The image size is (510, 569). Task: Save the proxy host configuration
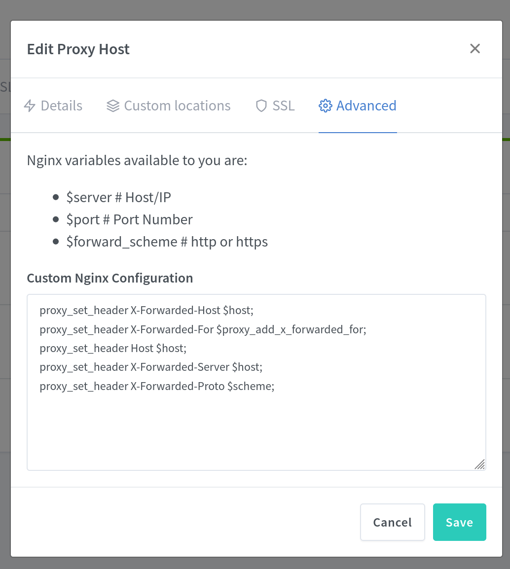[459, 522]
